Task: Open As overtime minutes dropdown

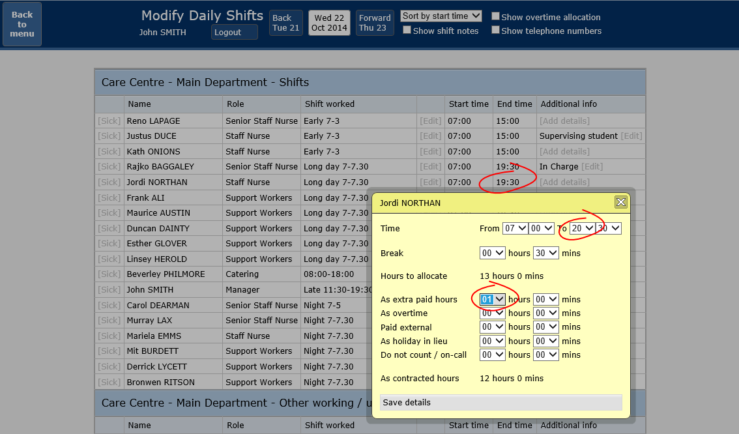Action: pyautogui.click(x=545, y=313)
